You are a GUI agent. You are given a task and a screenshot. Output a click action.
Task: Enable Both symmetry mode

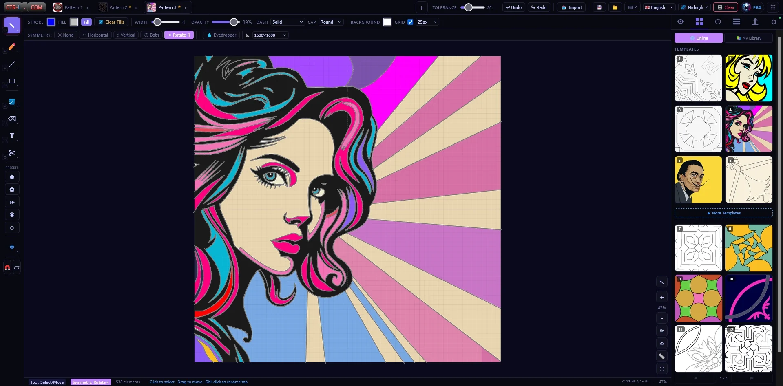click(152, 35)
